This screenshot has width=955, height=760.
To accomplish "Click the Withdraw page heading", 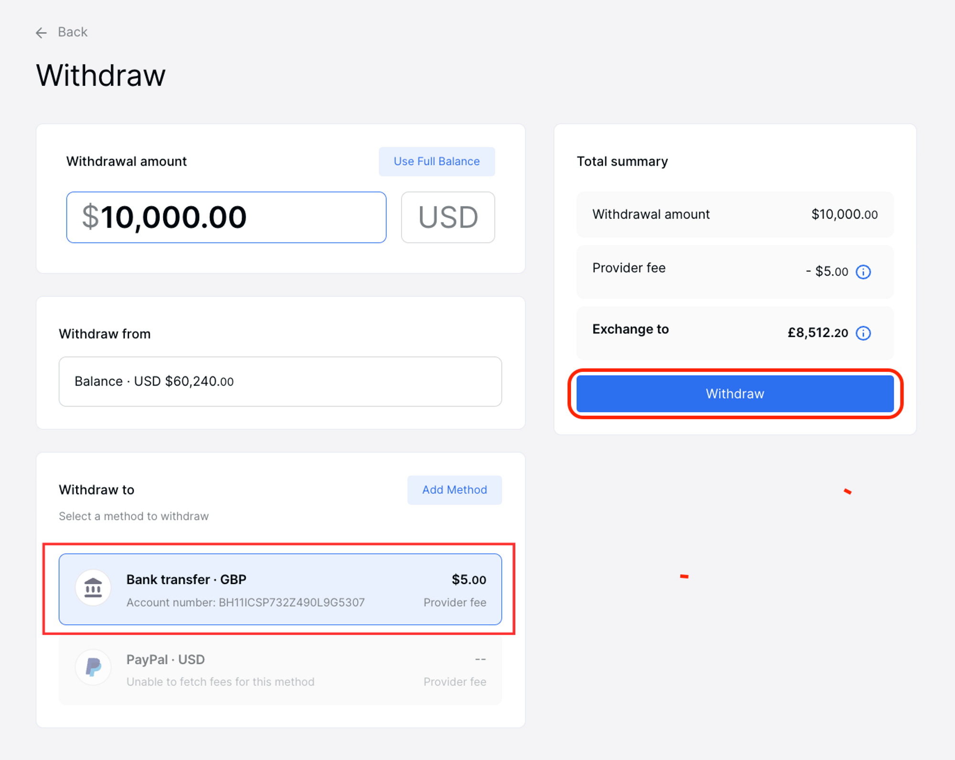I will pyautogui.click(x=101, y=75).
